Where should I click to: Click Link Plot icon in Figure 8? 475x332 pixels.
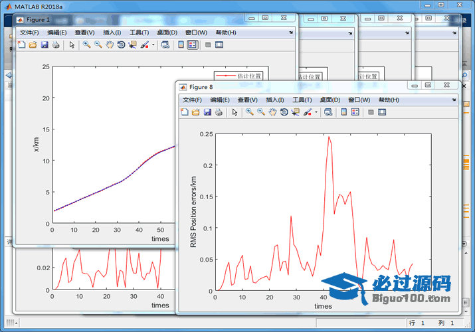click(328, 112)
